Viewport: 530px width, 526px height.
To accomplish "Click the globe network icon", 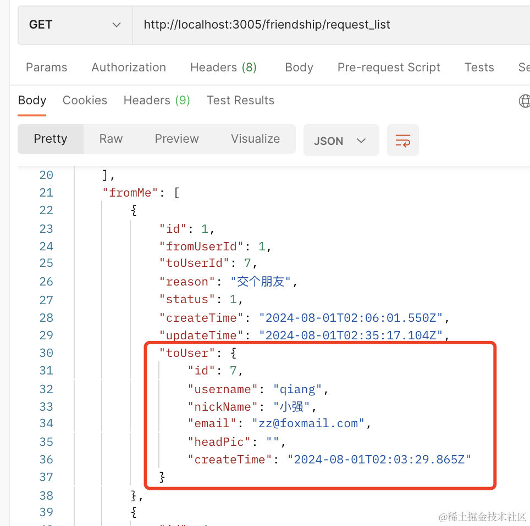I will (x=525, y=101).
